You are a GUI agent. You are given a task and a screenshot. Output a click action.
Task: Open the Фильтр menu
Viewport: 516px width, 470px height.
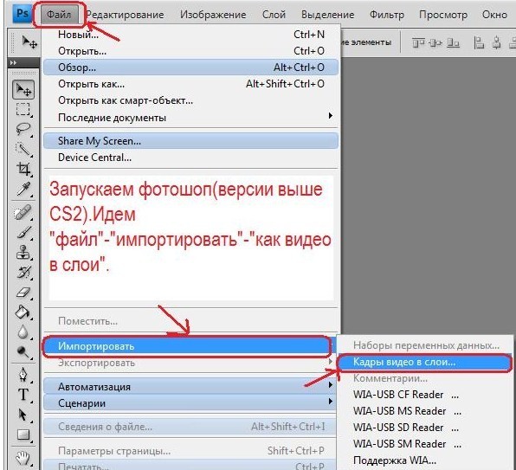coord(387,15)
